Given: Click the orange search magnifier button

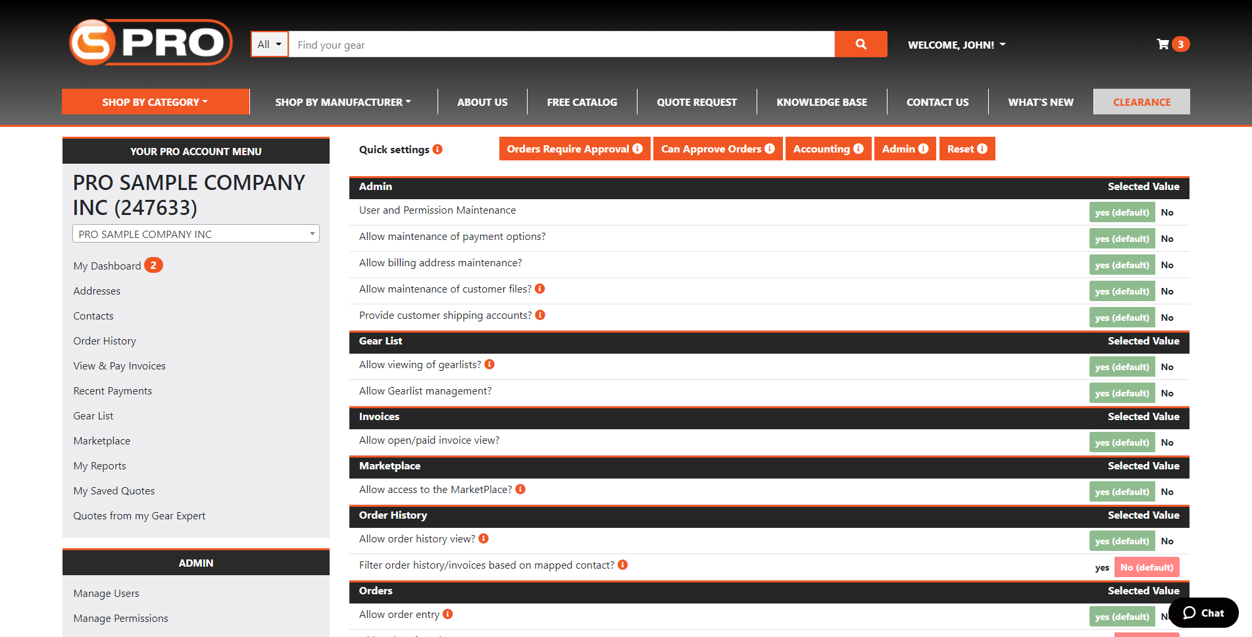Looking at the screenshot, I should tap(861, 44).
